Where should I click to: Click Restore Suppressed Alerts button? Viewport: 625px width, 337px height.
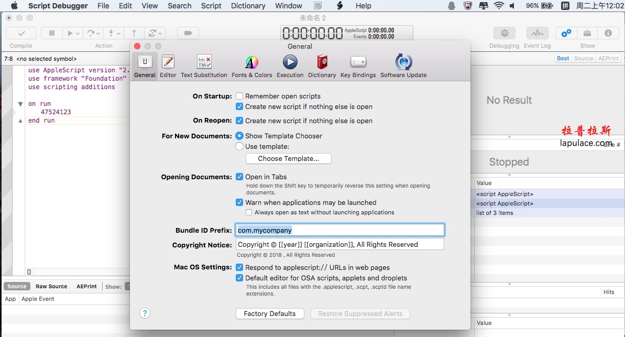tap(360, 313)
